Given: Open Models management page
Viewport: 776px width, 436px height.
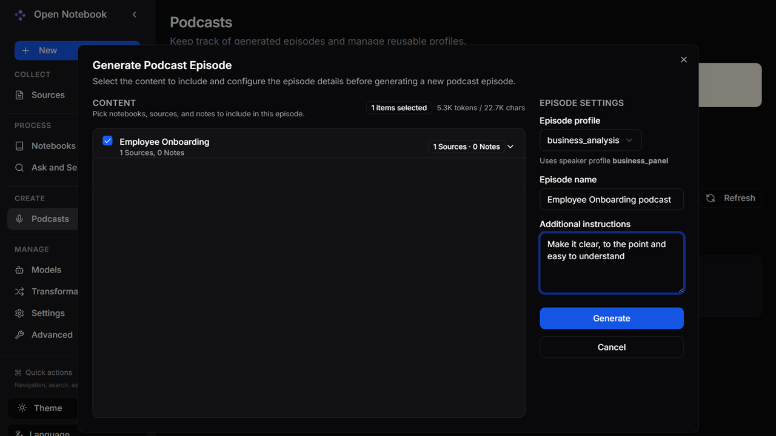Looking at the screenshot, I should (42, 270).
